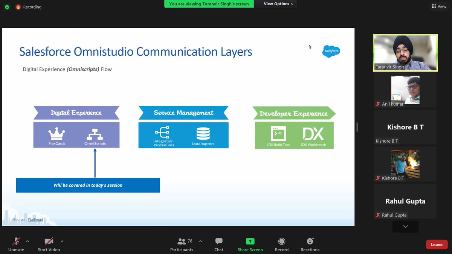The width and height of the screenshot is (452, 254).
Task: Select Taranvir Singh's video thumbnail
Action: pos(405,53)
